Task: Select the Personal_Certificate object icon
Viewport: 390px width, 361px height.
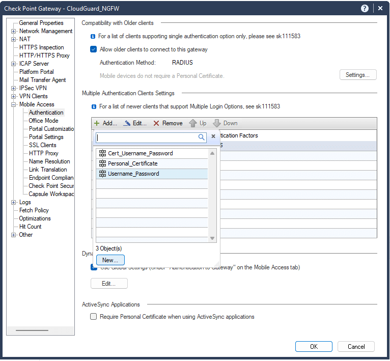Action: click(x=102, y=163)
